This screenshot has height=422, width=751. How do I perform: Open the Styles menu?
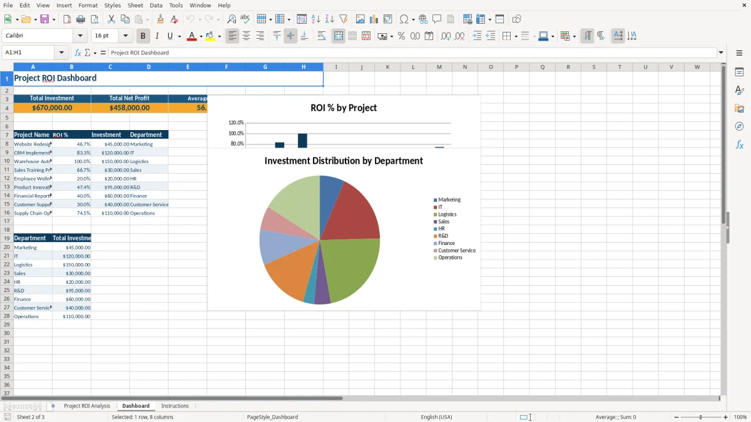tap(113, 5)
